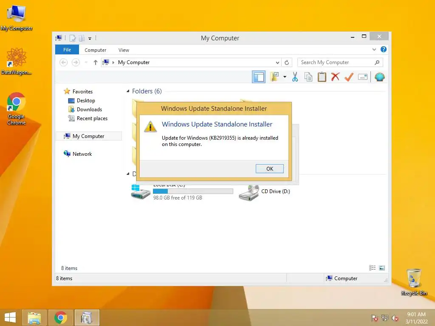Viewport: 435px width, 326px height.
Task: Click the new folder icon in title bar
Action: [x=82, y=38]
